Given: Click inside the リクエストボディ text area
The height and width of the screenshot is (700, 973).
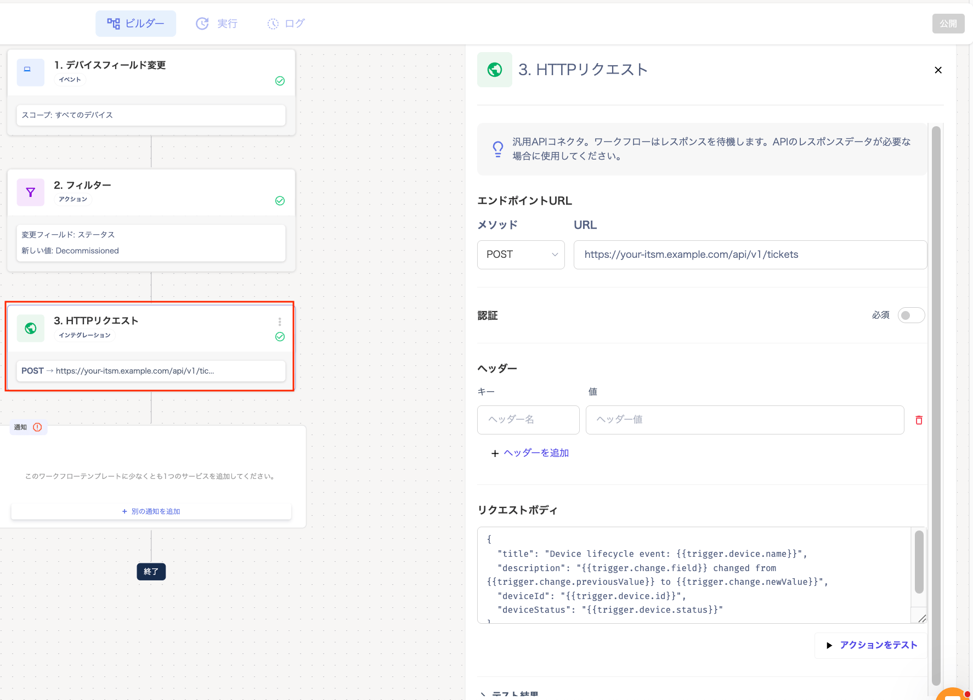Looking at the screenshot, I should (x=694, y=575).
